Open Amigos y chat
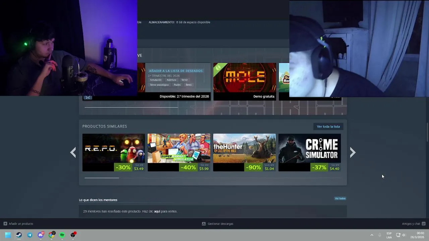 pyautogui.click(x=411, y=224)
